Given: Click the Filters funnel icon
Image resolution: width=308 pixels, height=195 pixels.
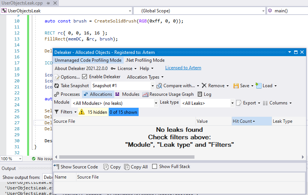Looking at the screenshot, I should [57, 112].
